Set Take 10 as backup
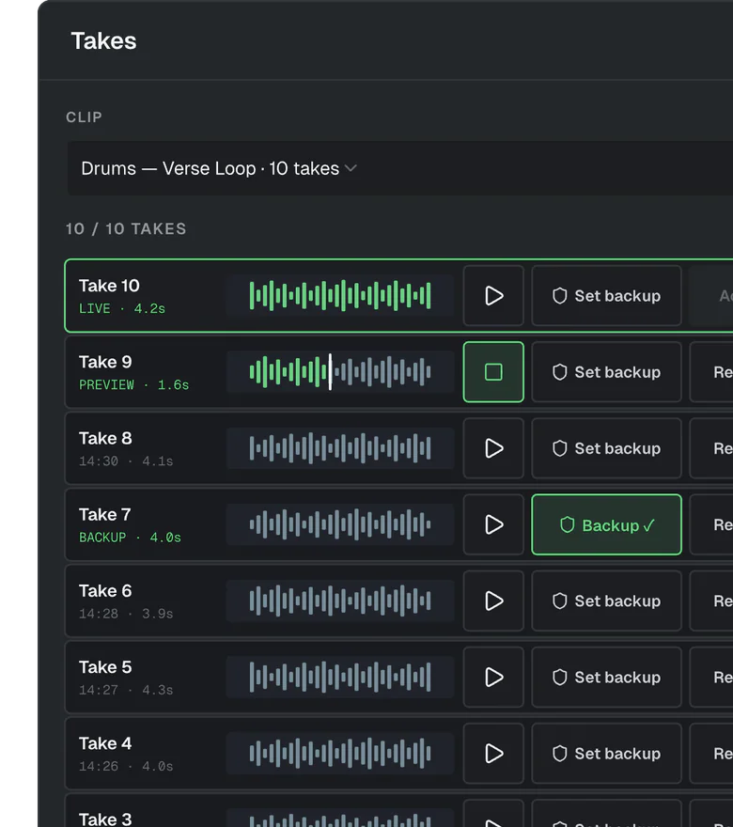This screenshot has width=733, height=827. click(606, 296)
